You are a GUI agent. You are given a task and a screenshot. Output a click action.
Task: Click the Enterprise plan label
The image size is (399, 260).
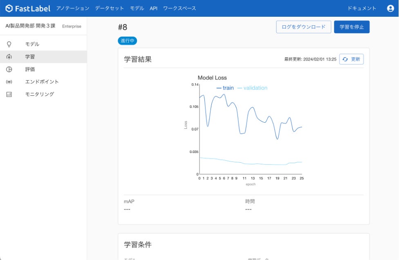point(72,26)
